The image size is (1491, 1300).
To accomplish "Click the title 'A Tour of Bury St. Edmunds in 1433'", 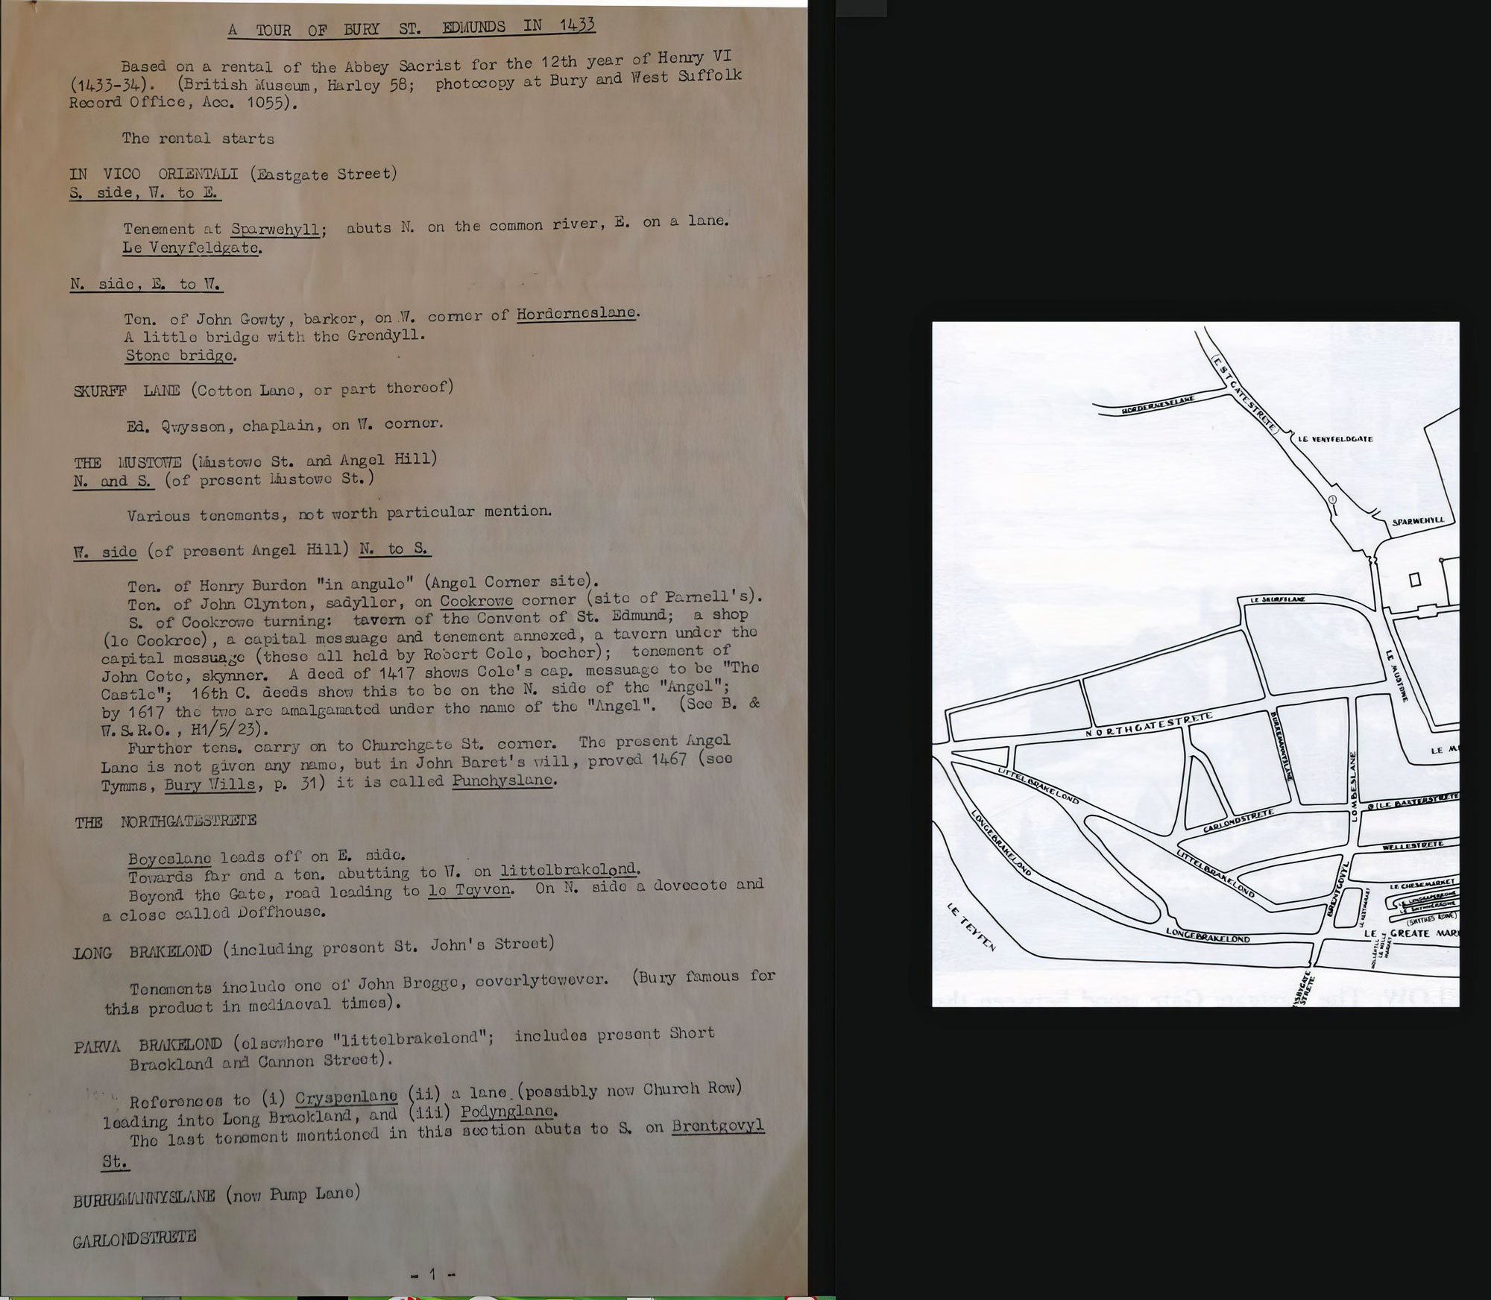I will [412, 28].
